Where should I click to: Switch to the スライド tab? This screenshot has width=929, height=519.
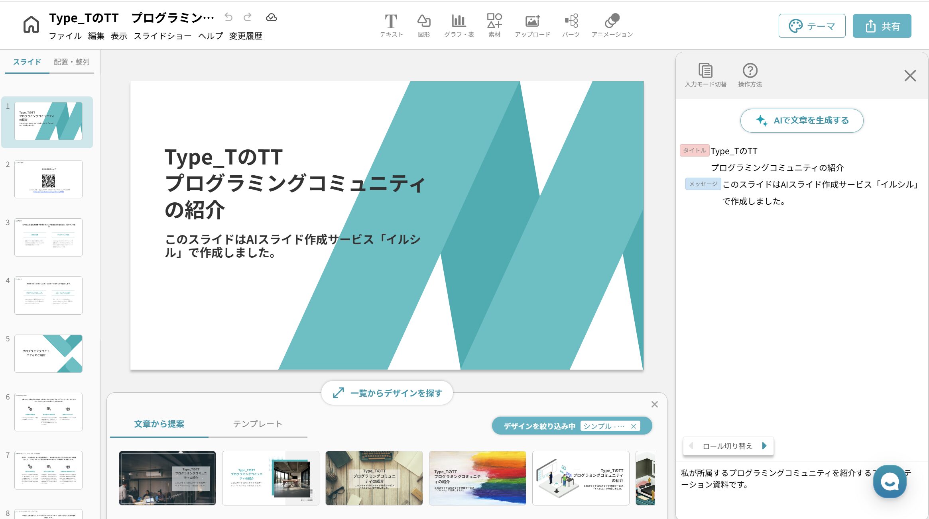pos(27,62)
